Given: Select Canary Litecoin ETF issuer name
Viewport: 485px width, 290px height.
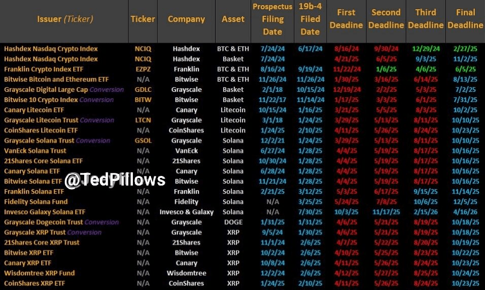Looking at the screenshot, I should [34, 110].
